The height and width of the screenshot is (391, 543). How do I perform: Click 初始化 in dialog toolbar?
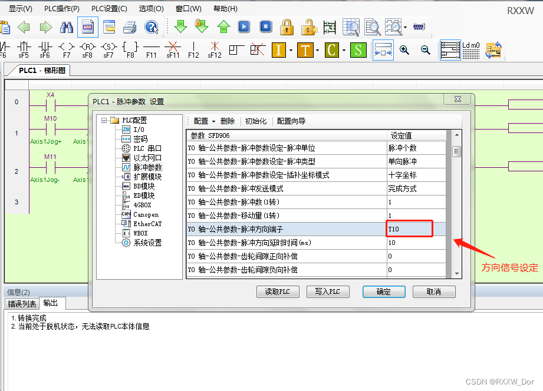[x=255, y=121]
